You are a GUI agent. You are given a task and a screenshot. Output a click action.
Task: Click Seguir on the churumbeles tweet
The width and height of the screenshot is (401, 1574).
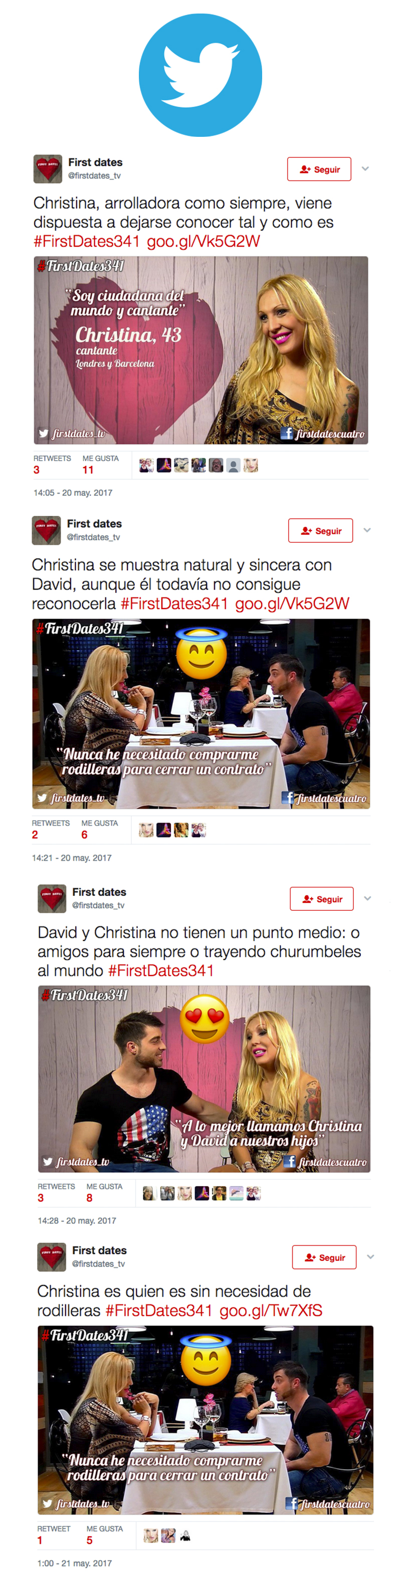(x=321, y=899)
